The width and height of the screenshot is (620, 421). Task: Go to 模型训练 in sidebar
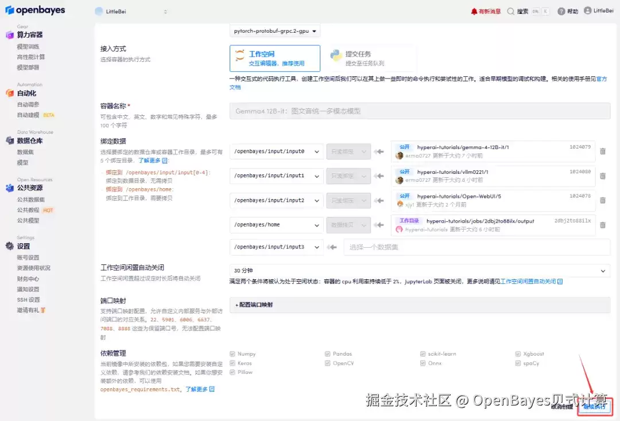click(x=28, y=46)
